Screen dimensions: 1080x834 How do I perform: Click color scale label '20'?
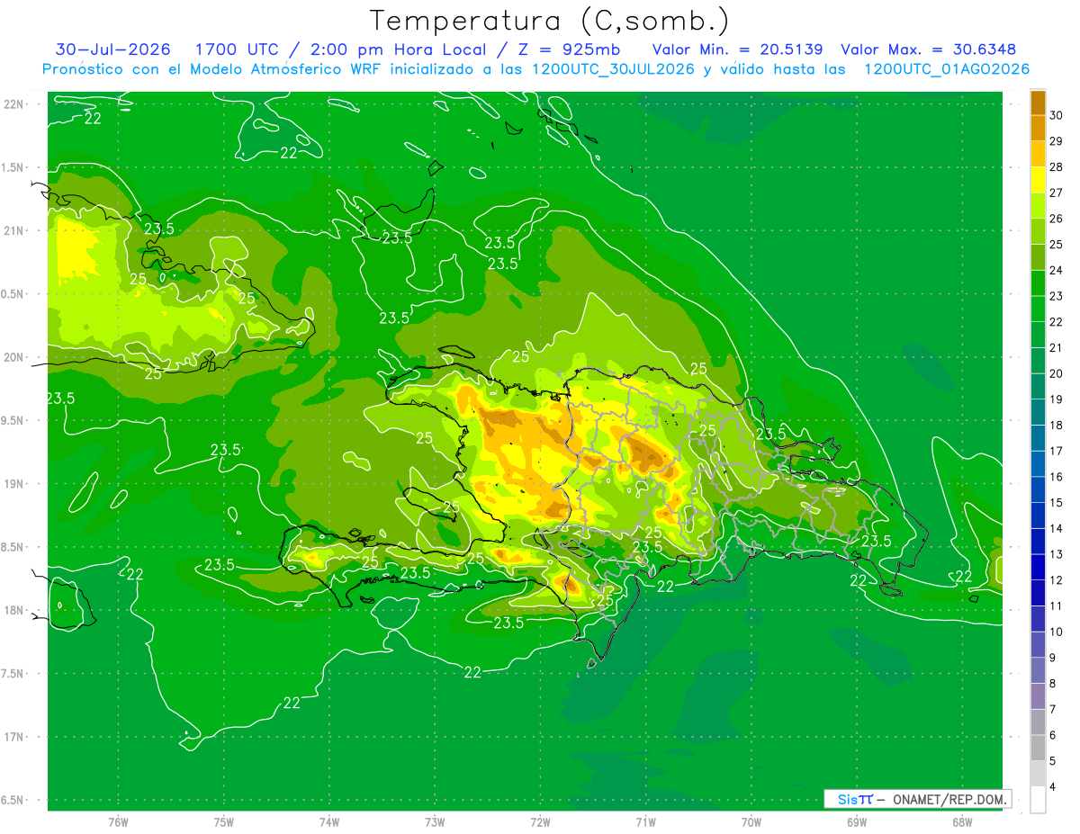pyautogui.click(x=1057, y=373)
